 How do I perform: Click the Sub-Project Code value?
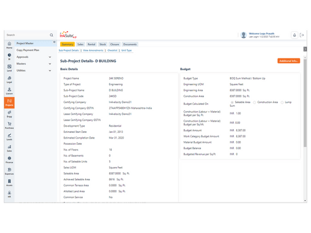[113, 96]
